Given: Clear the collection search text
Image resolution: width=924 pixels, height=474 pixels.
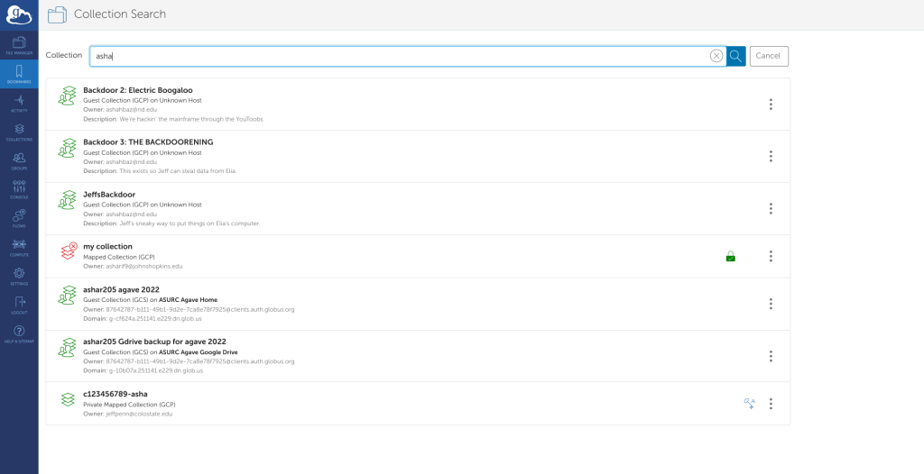Looking at the screenshot, I should click(x=716, y=56).
